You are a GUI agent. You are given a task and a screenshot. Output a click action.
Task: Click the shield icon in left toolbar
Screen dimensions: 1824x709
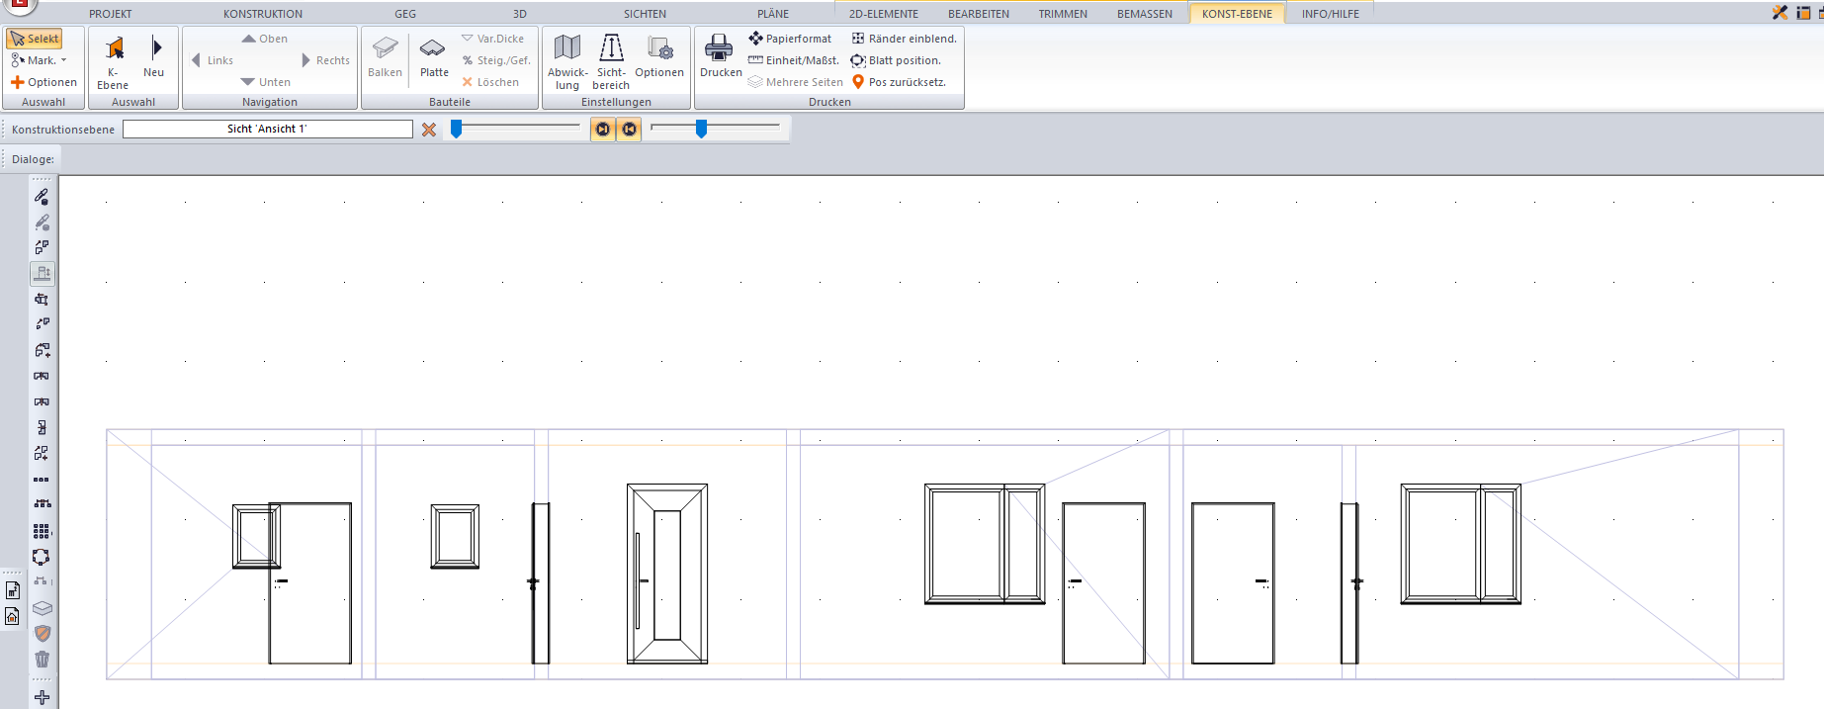pos(42,634)
